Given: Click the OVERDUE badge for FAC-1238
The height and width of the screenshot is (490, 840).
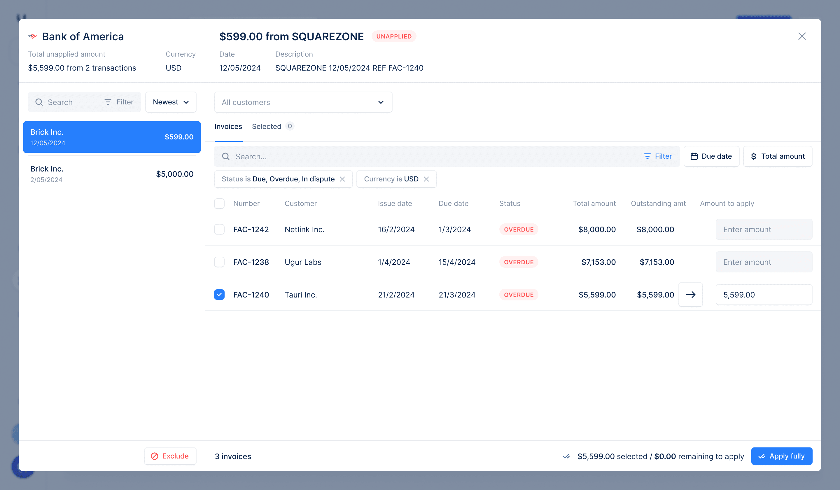Looking at the screenshot, I should 519,262.
